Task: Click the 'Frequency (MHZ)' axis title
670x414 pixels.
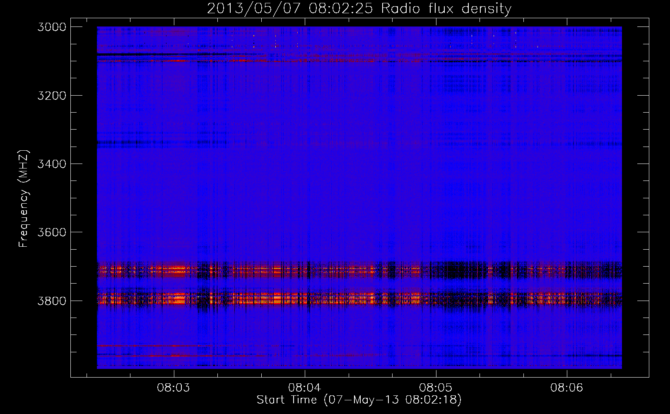Action: pyautogui.click(x=24, y=199)
